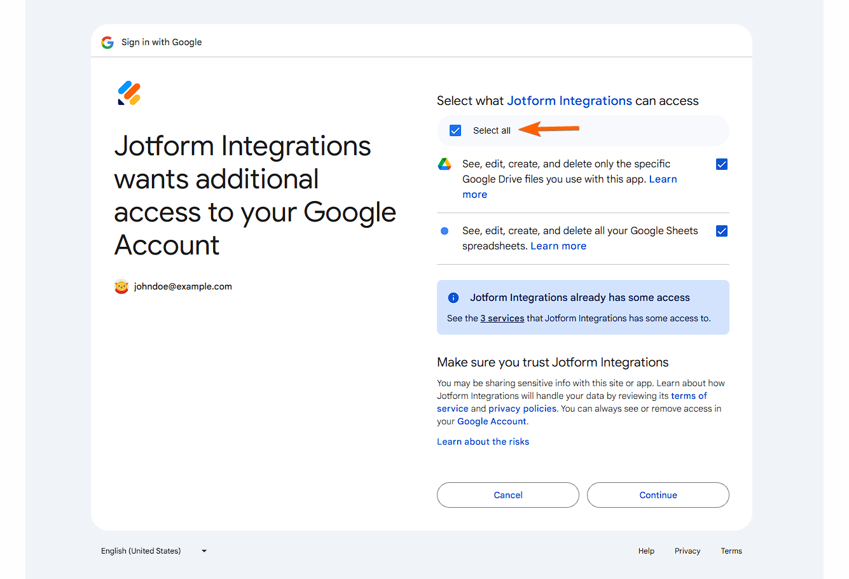This screenshot has width=849, height=579.
Task: Open the Terms footer link
Action: (731, 551)
